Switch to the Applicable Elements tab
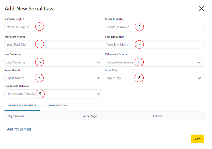The height and width of the screenshot is (149, 212). (x=22, y=106)
